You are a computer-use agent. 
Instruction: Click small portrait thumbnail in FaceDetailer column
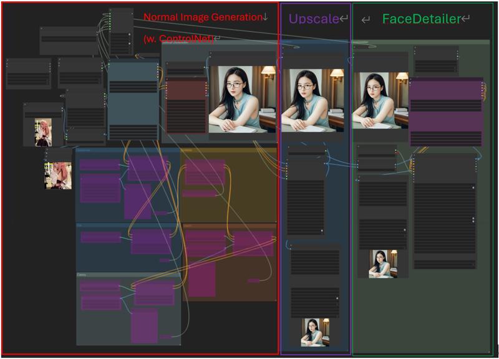[x=383, y=264]
